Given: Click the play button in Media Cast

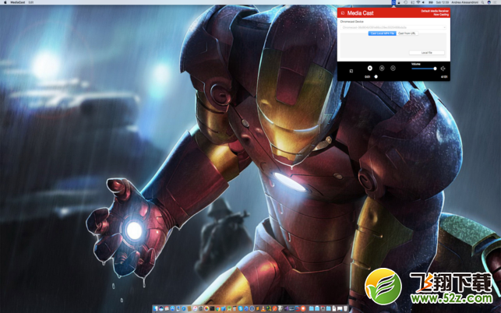Looking at the screenshot, I should pos(369,68).
